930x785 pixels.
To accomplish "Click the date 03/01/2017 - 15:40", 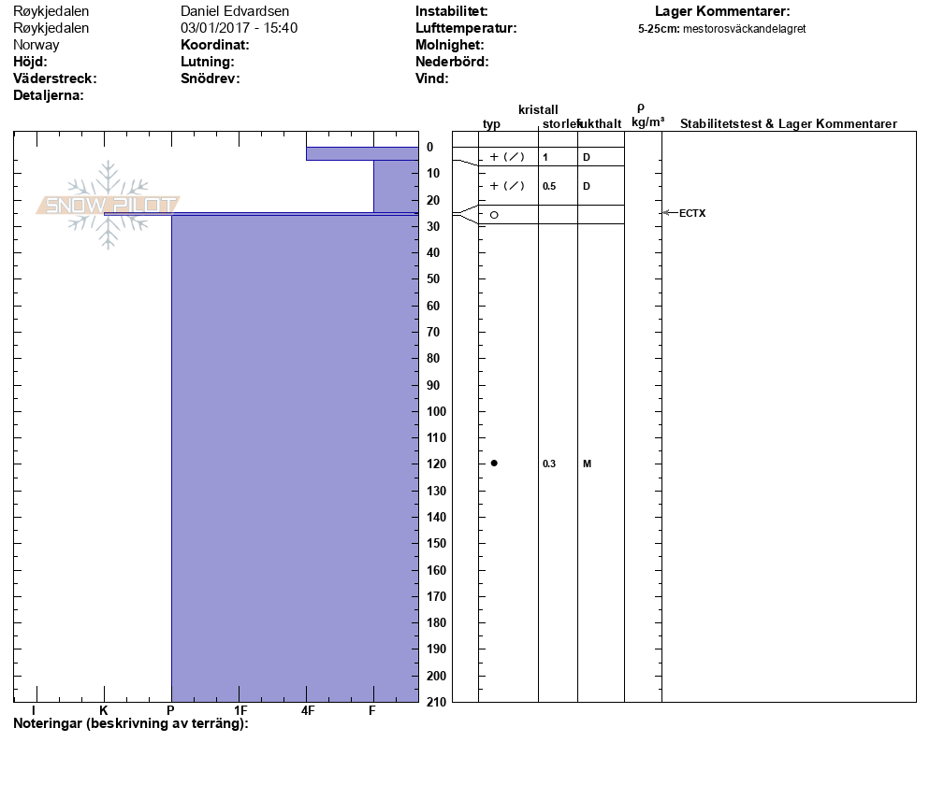I will (239, 28).
